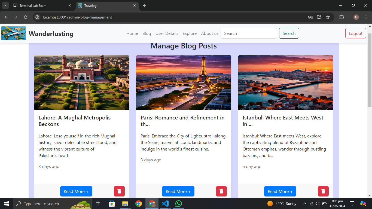Screen dimensions: 372x209
Task: Reload the page with refresh icon
Action: tap(26, 17)
